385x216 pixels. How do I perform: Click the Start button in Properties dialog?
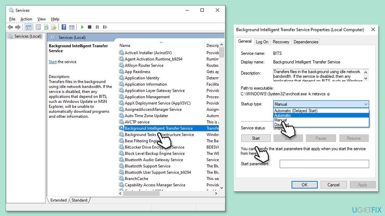coord(256,138)
